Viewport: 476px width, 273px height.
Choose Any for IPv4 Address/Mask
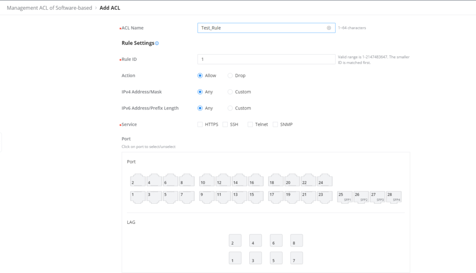click(x=200, y=92)
